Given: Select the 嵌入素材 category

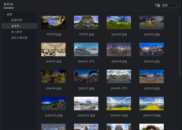Looking at the screenshot, I should coord(17,32).
